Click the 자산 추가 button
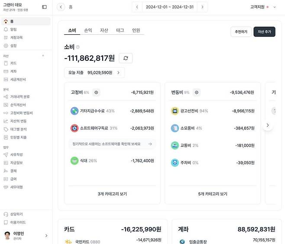 coord(265,32)
